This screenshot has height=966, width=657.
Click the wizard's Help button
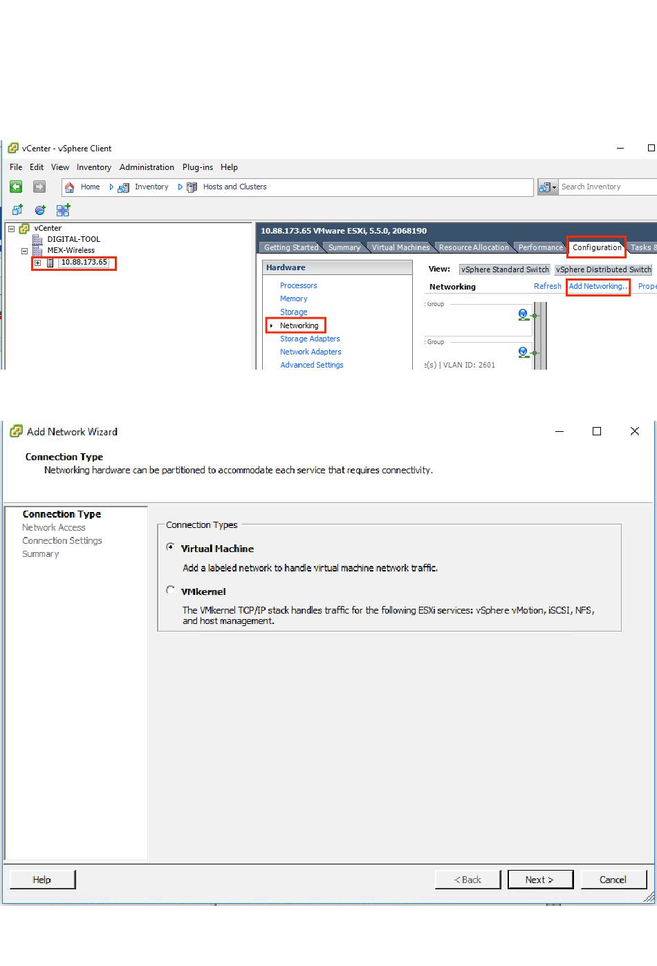pyautogui.click(x=42, y=880)
